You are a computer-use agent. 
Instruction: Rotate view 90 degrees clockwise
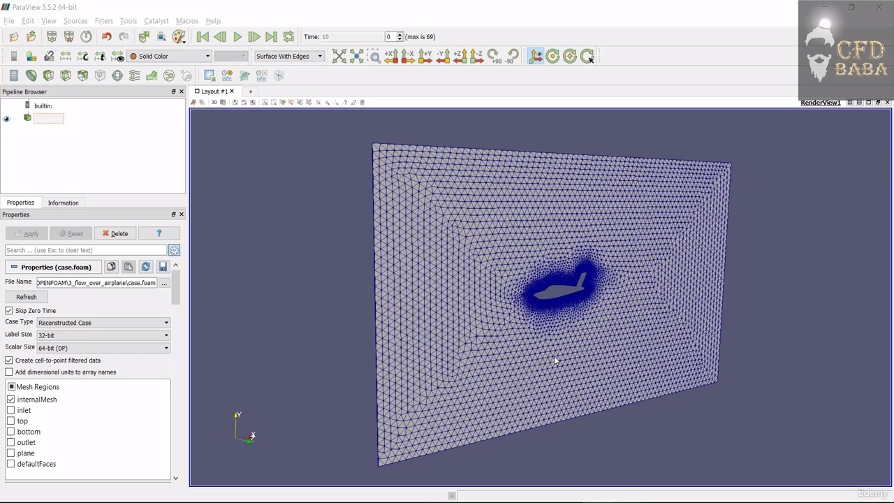(494, 57)
